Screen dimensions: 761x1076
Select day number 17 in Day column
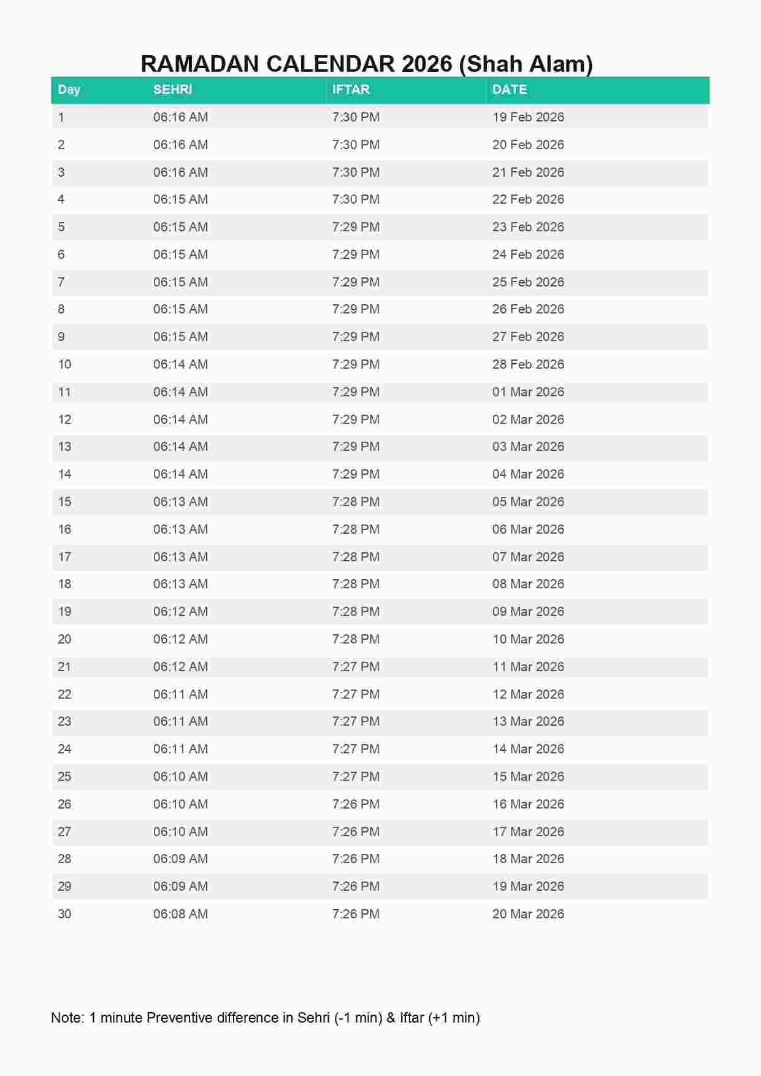64,557
